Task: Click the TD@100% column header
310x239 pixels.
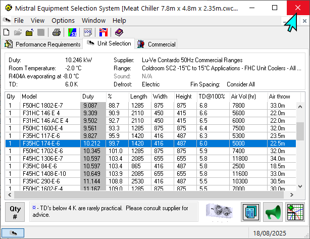Action: (x=213, y=97)
